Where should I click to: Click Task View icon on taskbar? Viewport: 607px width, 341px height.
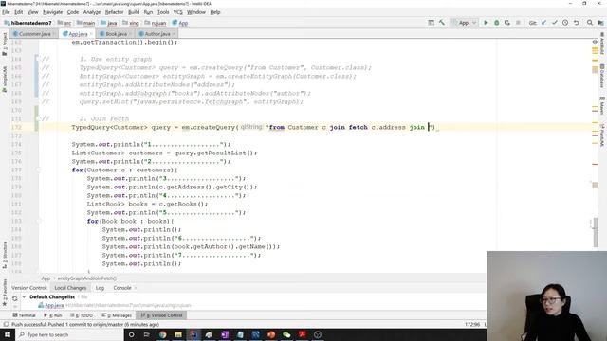[147, 334]
